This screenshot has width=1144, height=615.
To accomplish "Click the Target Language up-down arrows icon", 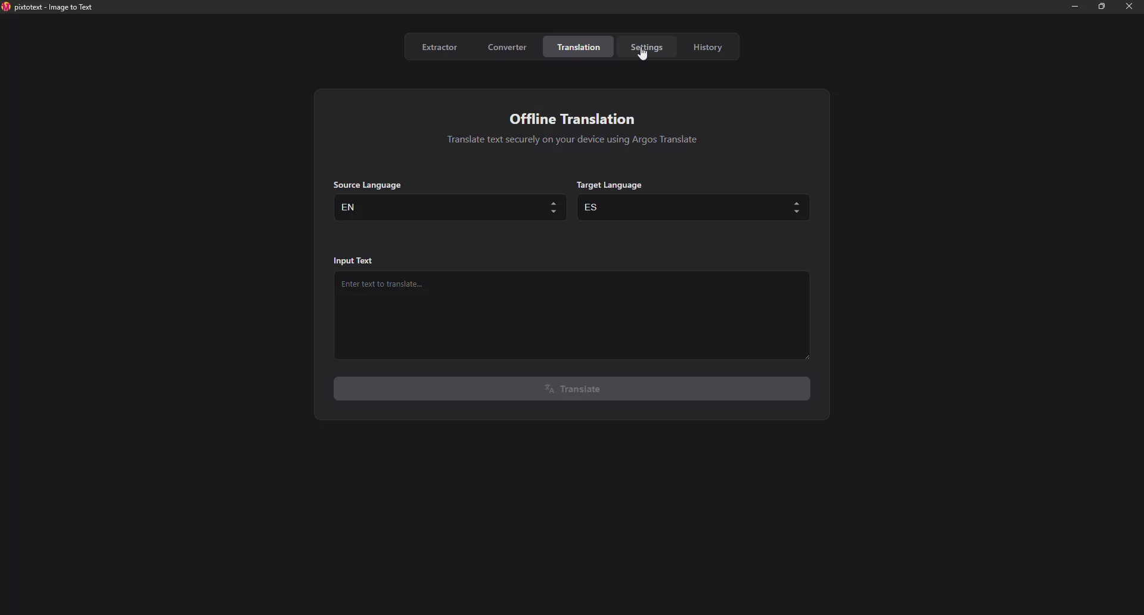I will click(x=798, y=208).
